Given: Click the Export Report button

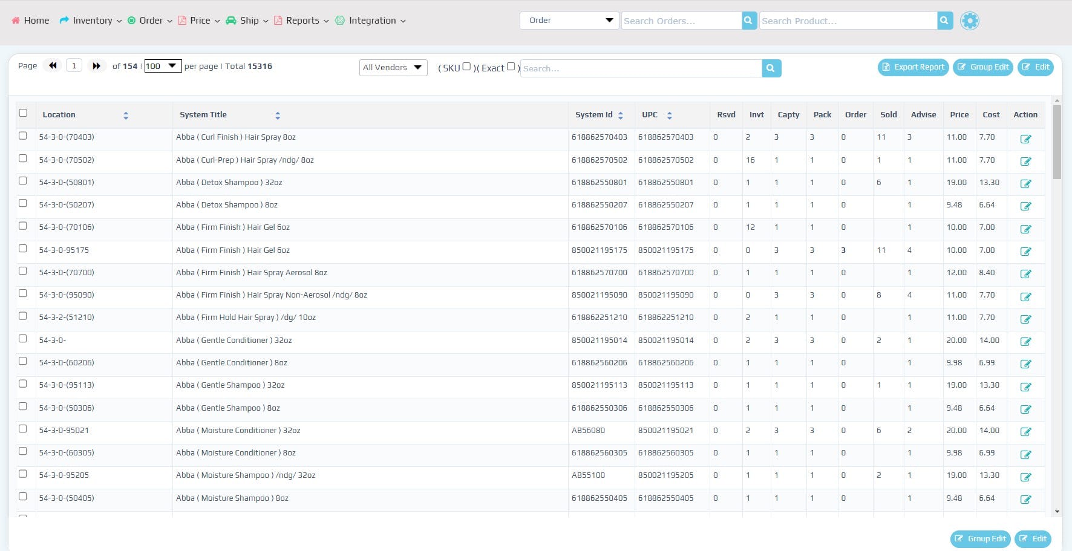Looking at the screenshot, I should (913, 67).
